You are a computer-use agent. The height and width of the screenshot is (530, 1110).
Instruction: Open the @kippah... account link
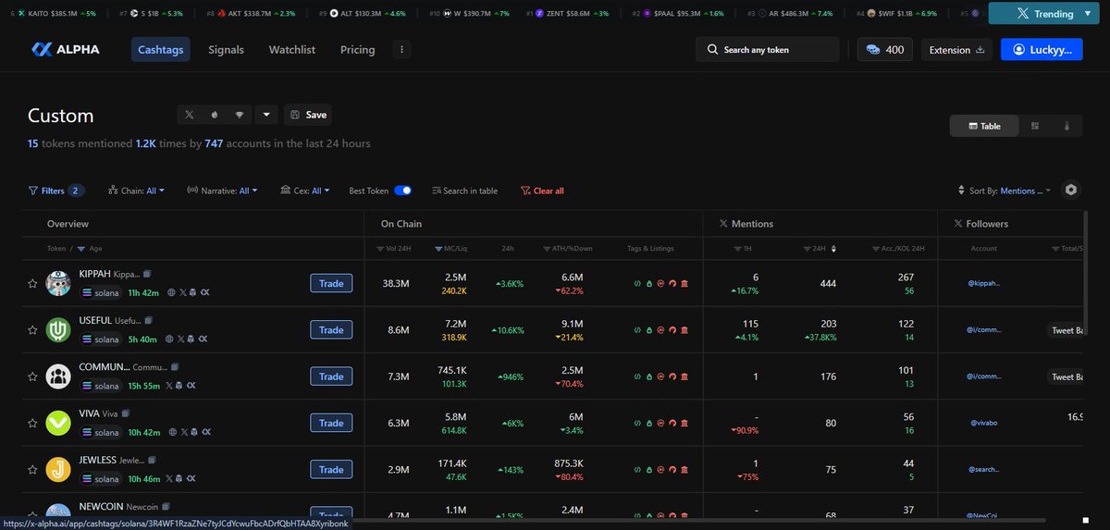point(984,284)
